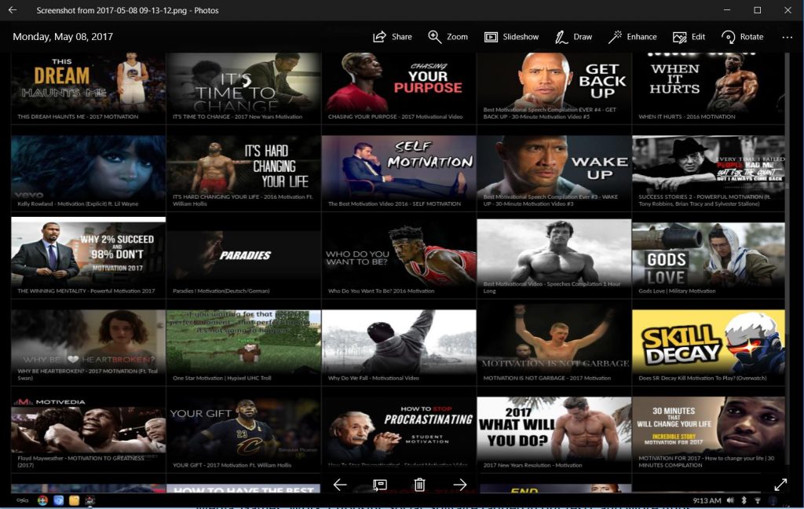Image resolution: width=804 pixels, height=509 pixels.
Task: Click the Gods Love thumbnail in the image
Action: [x=707, y=253]
